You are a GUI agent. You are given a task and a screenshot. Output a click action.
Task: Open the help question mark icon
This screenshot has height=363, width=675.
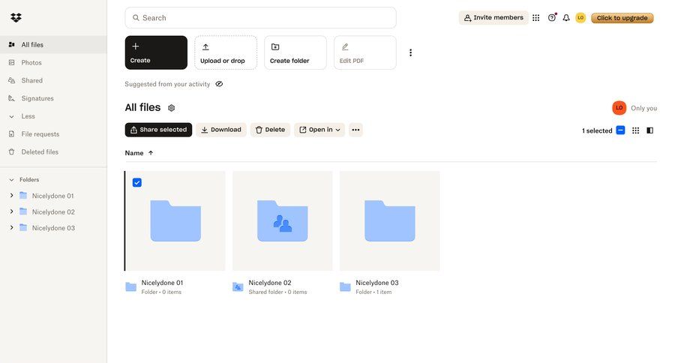(x=552, y=18)
